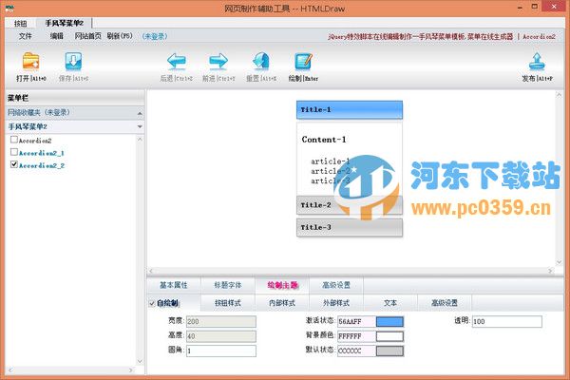Save using the 保存 toolbar icon
The height and width of the screenshot is (380, 570).
(73, 62)
